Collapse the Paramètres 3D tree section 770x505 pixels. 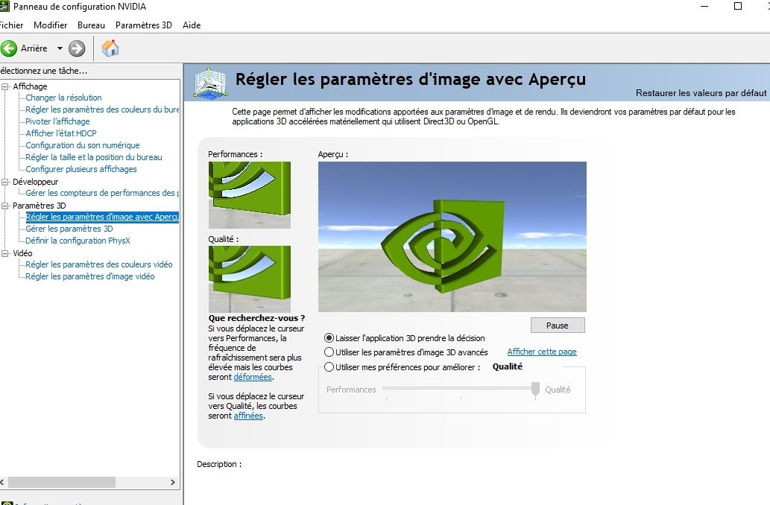tap(5, 206)
